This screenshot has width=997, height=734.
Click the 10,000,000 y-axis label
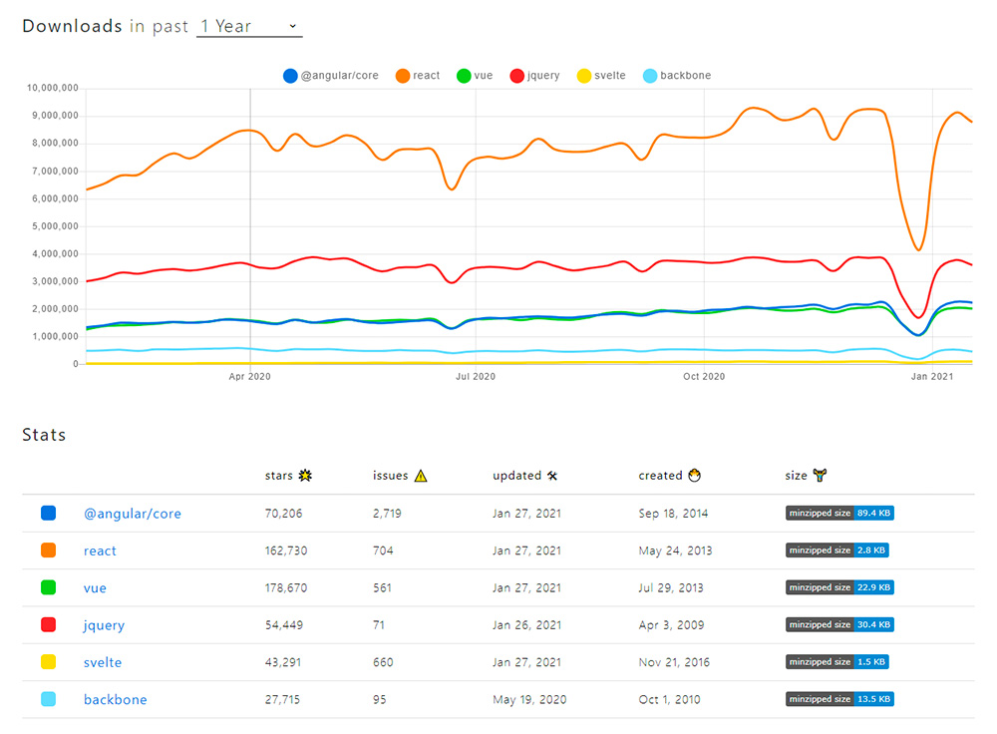[53, 88]
